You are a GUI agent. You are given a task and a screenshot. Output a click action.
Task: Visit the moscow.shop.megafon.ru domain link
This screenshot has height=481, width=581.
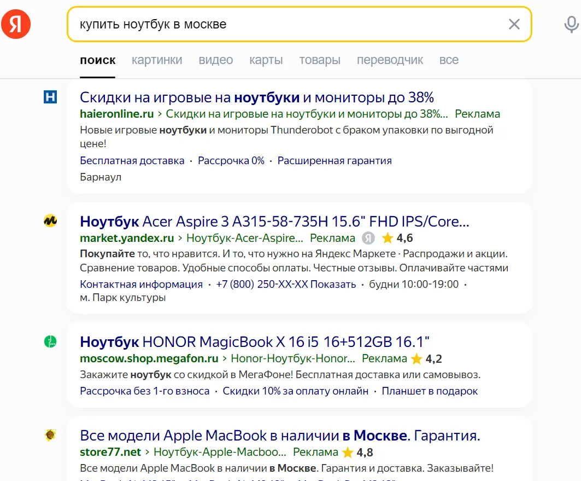pyautogui.click(x=149, y=358)
